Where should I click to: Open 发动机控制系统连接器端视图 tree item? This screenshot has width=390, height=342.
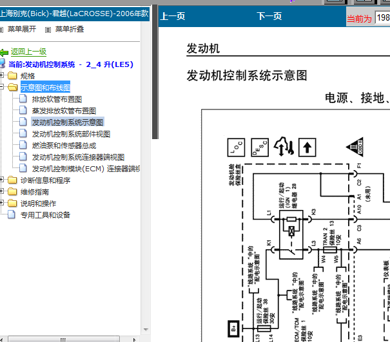78,157
